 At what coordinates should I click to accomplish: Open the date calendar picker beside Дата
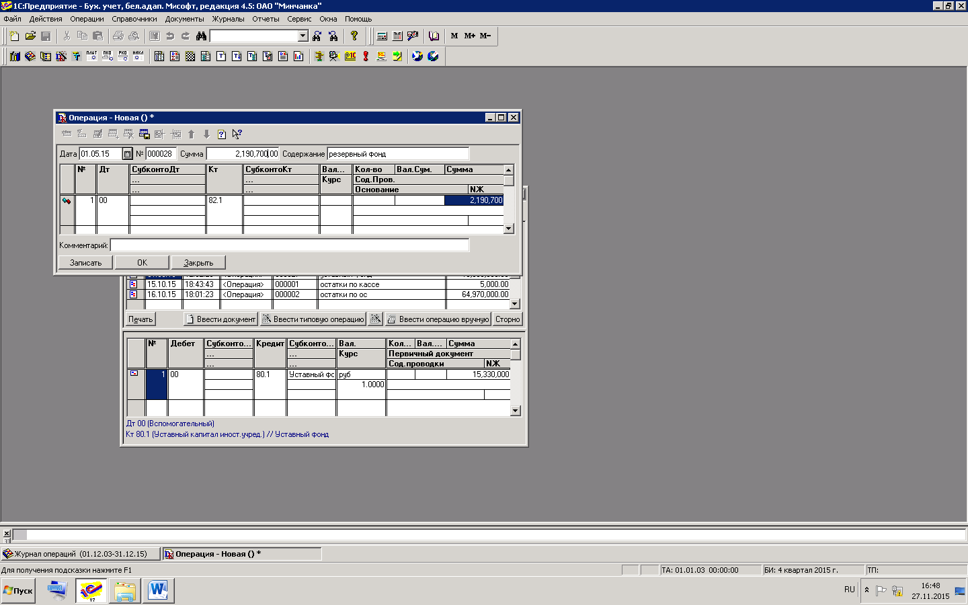[x=127, y=154]
